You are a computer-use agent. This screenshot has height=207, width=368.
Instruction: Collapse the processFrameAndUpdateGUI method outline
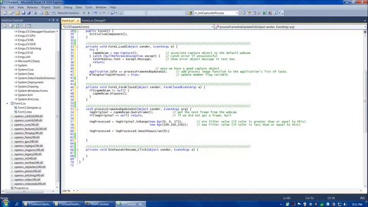point(77,109)
